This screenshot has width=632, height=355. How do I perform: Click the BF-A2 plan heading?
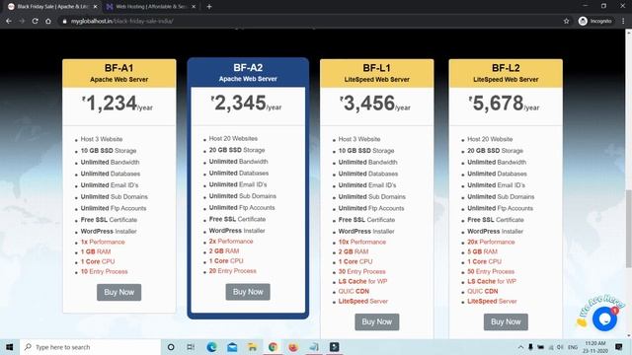click(x=248, y=68)
